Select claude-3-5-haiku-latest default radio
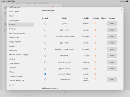The image size is (130, 97). point(45,49)
